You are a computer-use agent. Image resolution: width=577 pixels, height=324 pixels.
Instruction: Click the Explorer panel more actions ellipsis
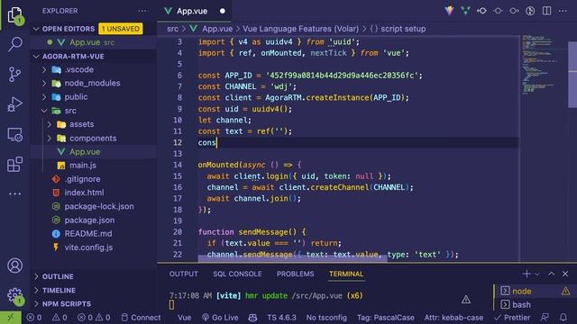tap(142, 11)
